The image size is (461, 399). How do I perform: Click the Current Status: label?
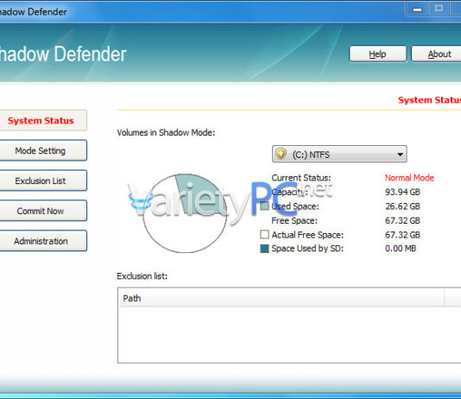[x=301, y=178]
